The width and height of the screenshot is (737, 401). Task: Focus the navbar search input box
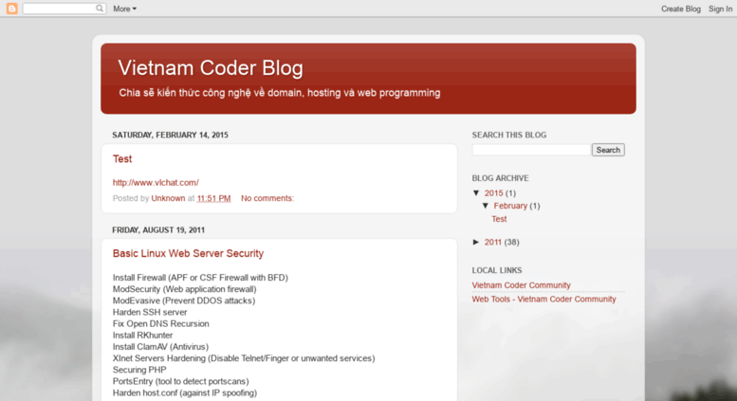[x=59, y=9]
